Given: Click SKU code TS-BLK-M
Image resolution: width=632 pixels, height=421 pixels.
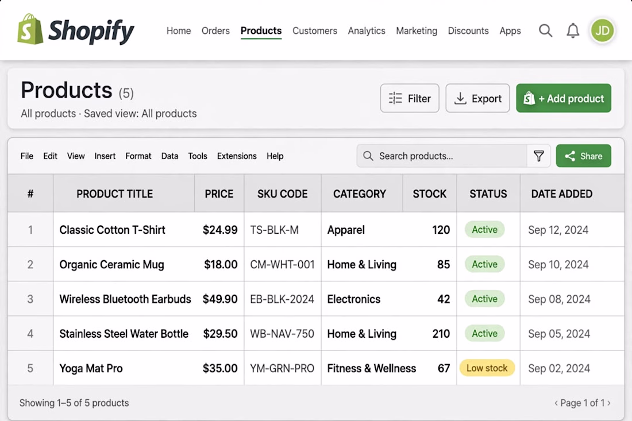Looking at the screenshot, I should pyautogui.click(x=274, y=230).
